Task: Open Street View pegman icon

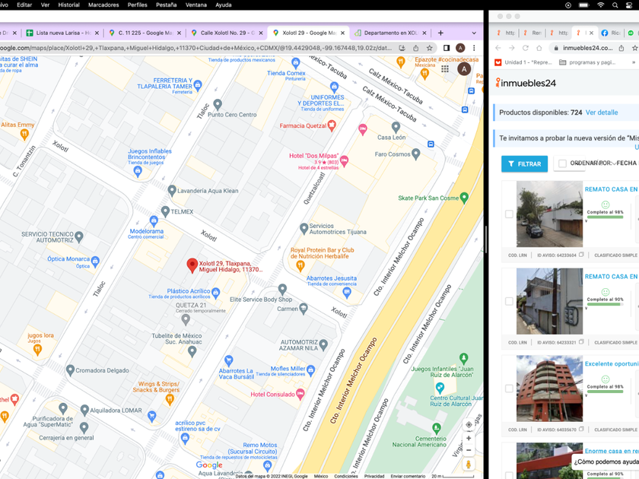Action: pos(469,465)
